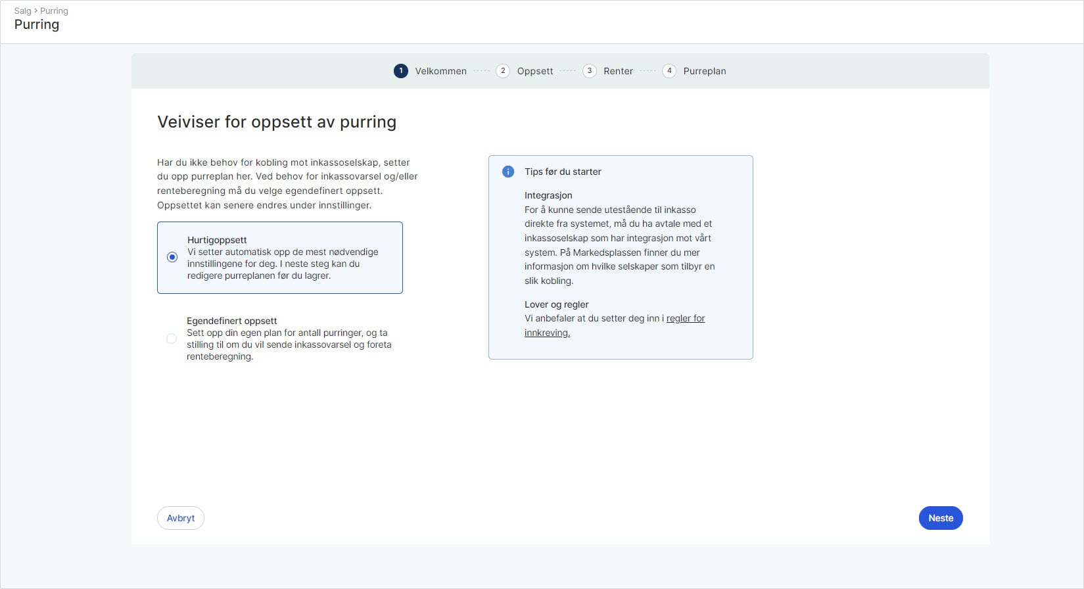
Task: Select the Hurtigoppsett radio button
Action: (172, 257)
